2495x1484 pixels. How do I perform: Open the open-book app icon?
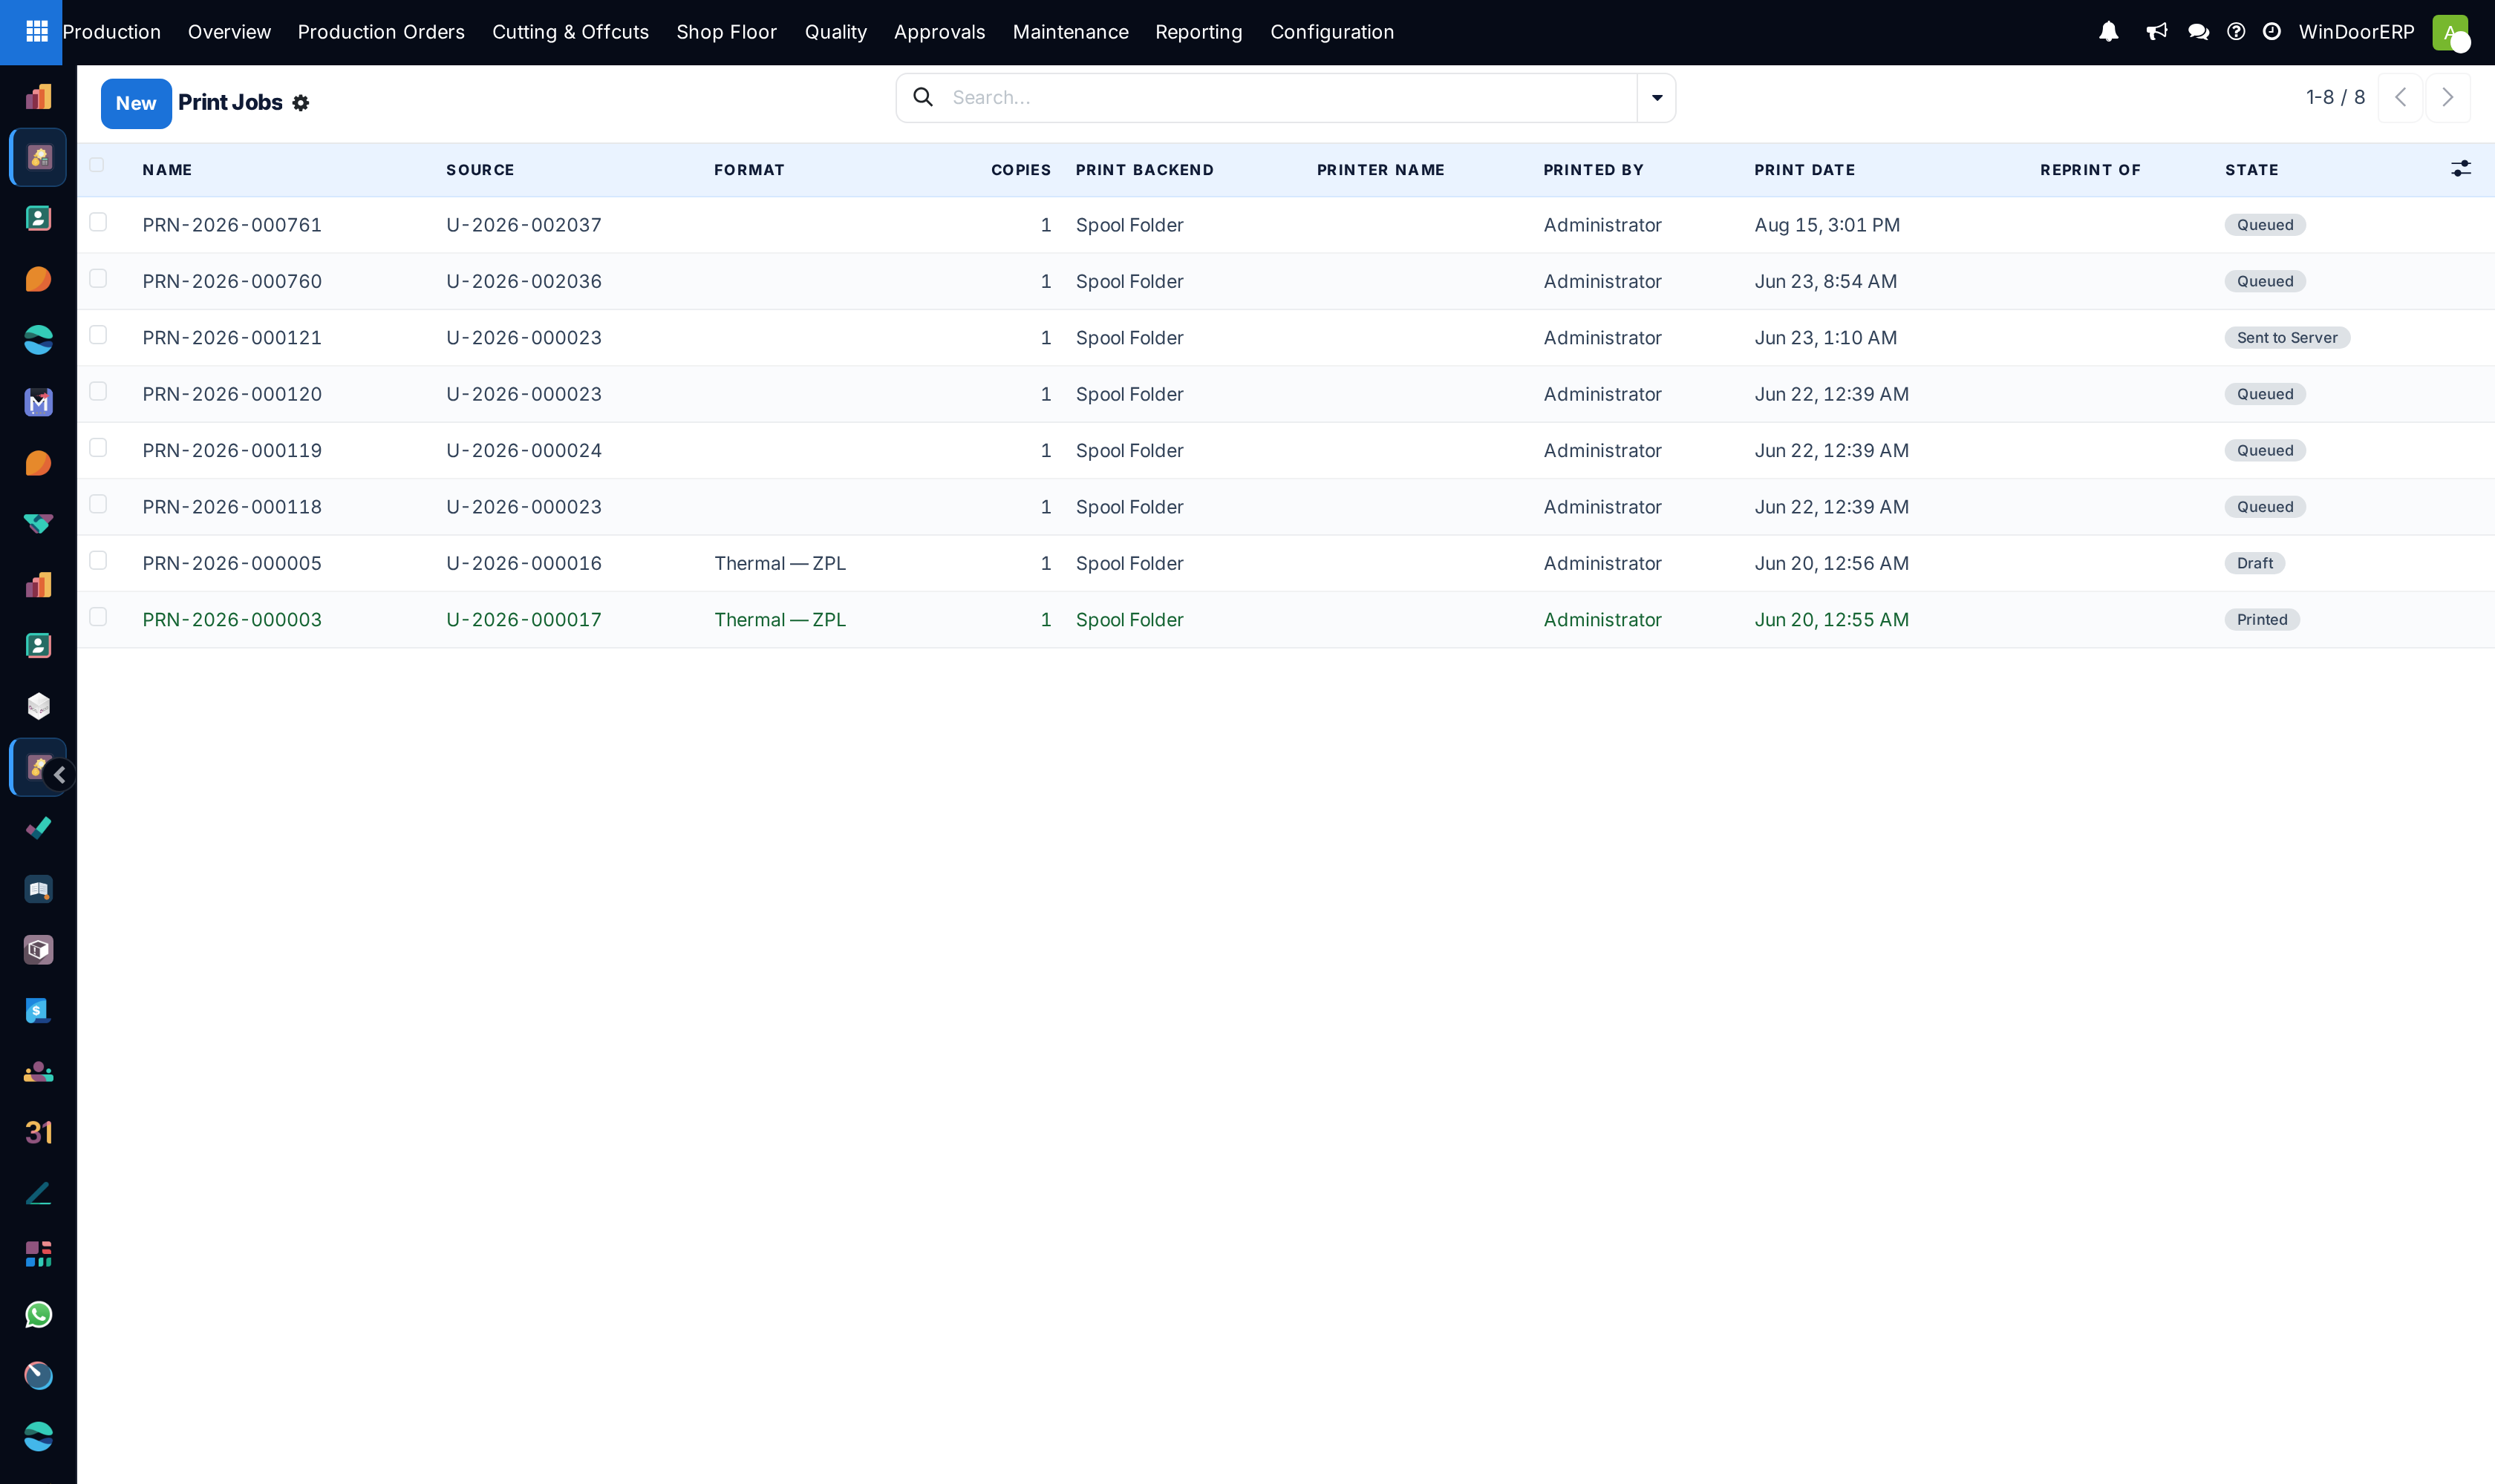38,889
